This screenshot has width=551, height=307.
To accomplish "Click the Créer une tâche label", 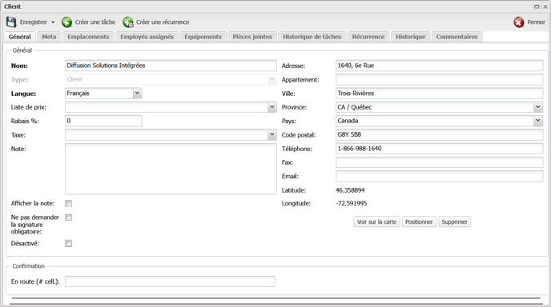I will click(x=95, y=22).
